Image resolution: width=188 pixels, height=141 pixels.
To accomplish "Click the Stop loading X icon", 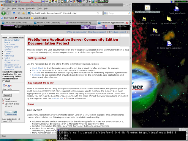I will click(19, 13).
